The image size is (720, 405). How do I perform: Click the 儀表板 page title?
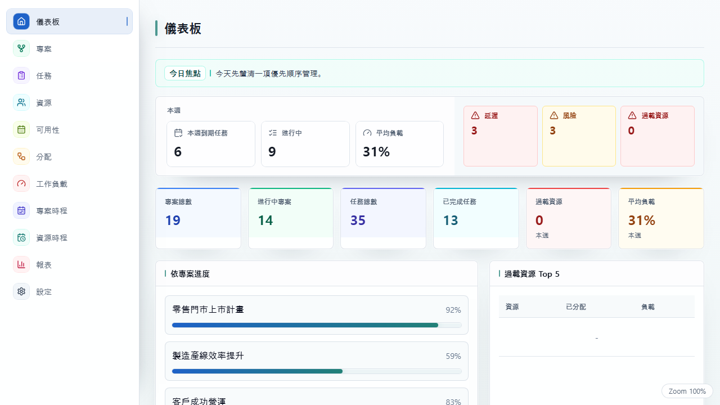[183, 28]
